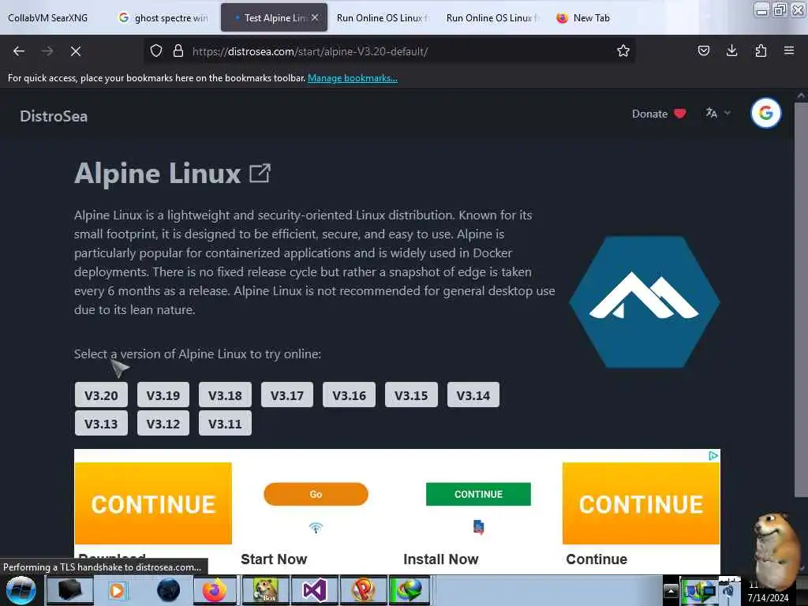Open the language selector dropdown
This screenshot has height=606, width=808.
click(718, 113)
